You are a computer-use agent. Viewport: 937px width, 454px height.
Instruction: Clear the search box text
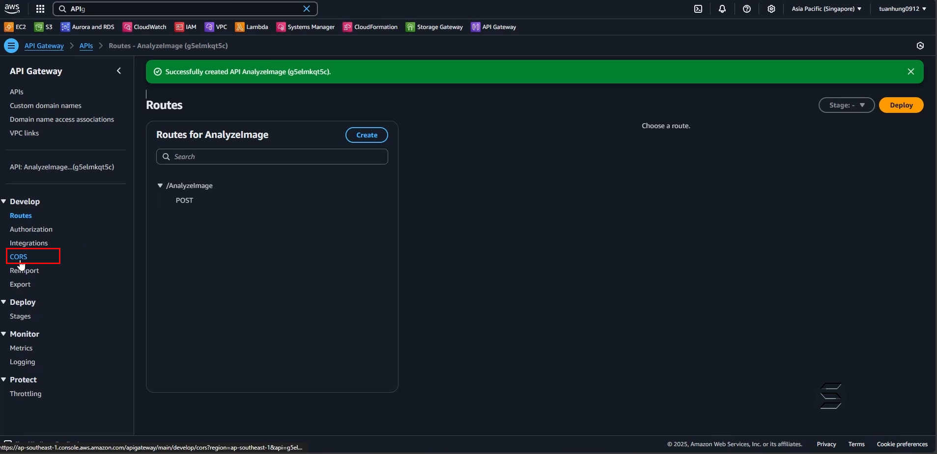click(307, 9)
